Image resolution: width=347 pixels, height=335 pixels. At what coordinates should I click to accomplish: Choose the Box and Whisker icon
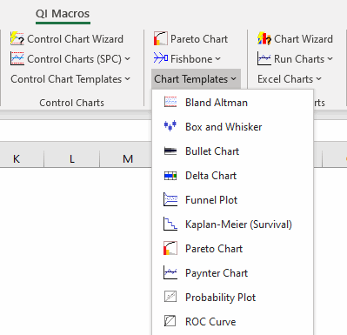pyautogui.click(x=170, y=126)
